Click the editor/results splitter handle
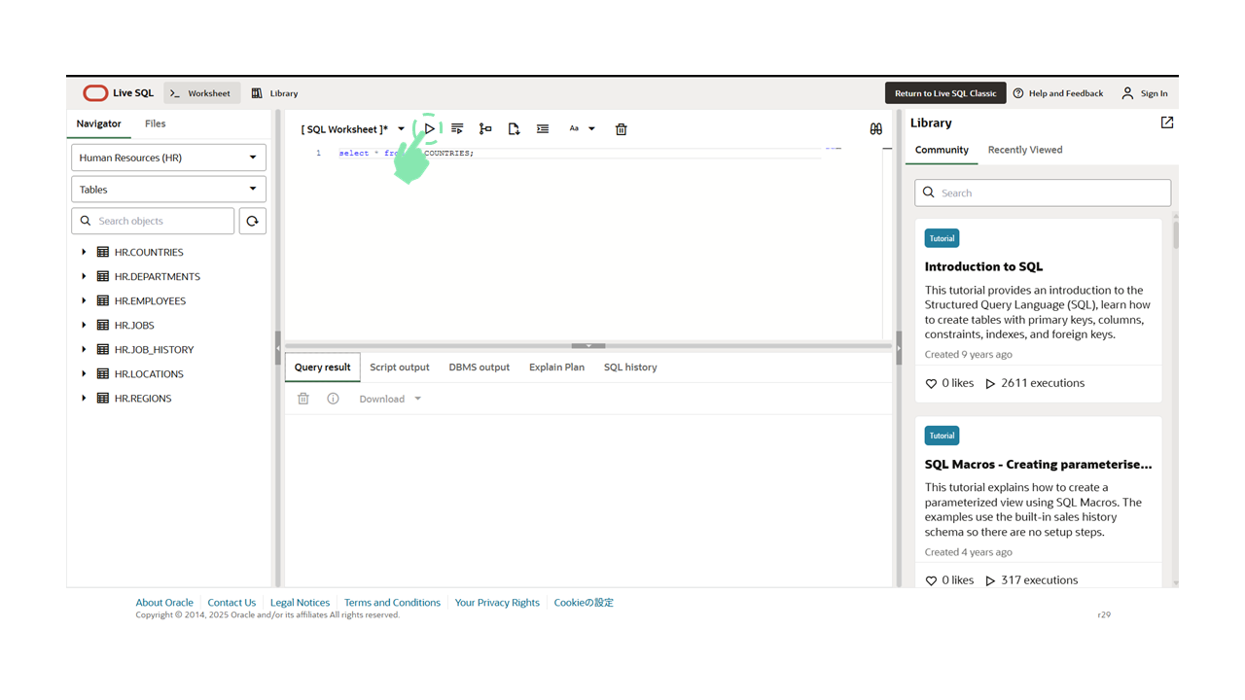This screenshot has width=1245, height=700. pos(588,346)
